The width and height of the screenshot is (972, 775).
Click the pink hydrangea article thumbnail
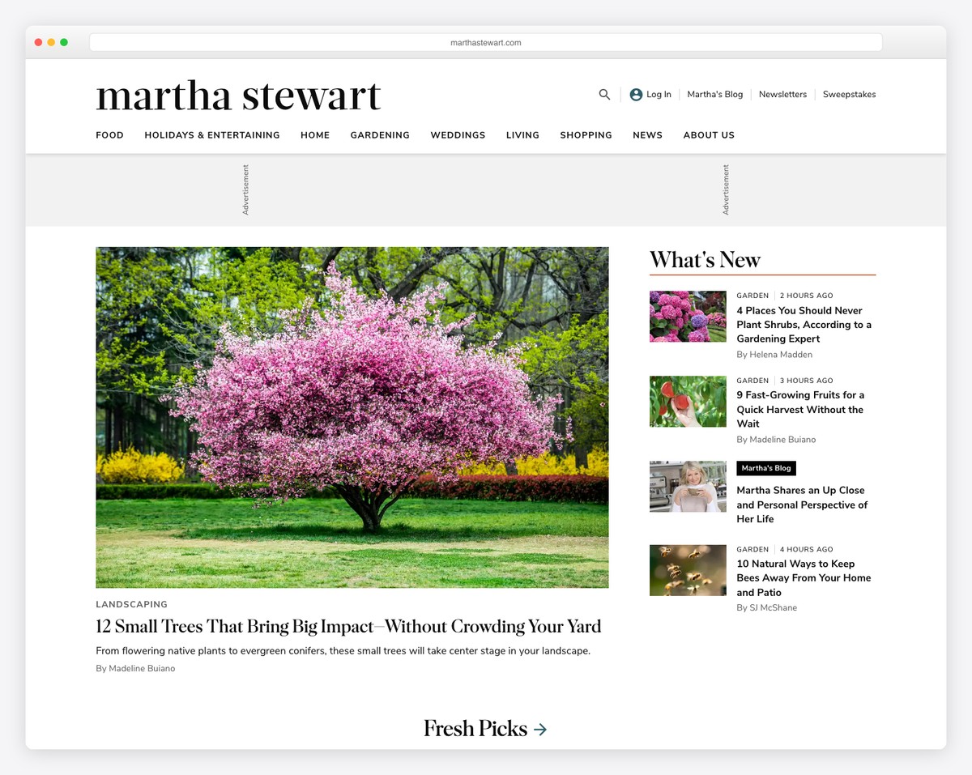(687, 316)
